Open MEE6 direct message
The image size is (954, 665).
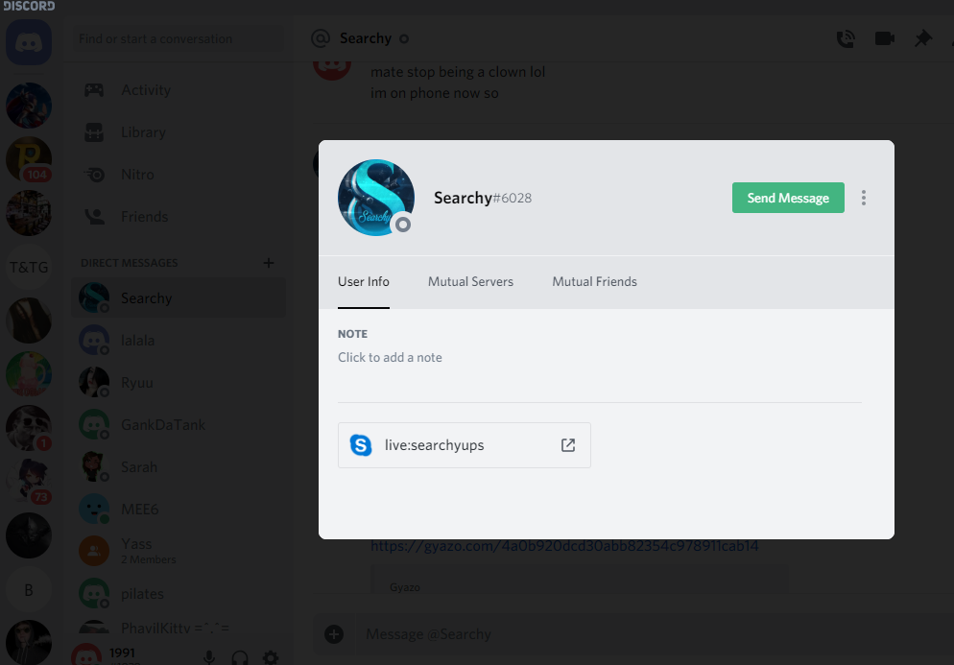[x=179, y=510]
